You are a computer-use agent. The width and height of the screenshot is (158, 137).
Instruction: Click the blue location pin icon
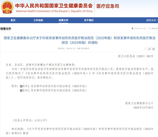tap(132, 28)
